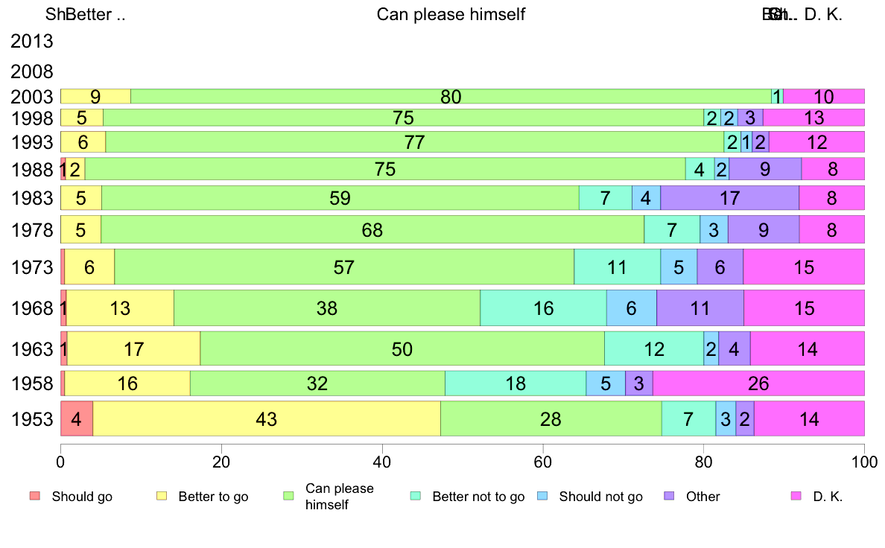Viewport: 885px width, 548px height.
Task: Click the 1963 green segment labeled 50
Action: 402,348
